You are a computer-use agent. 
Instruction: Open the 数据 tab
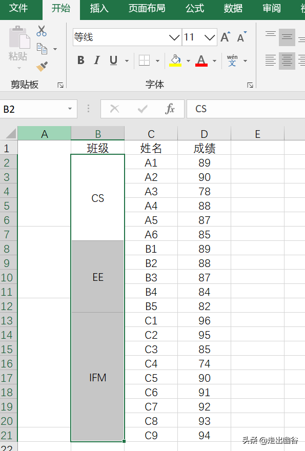pos(233,8)
